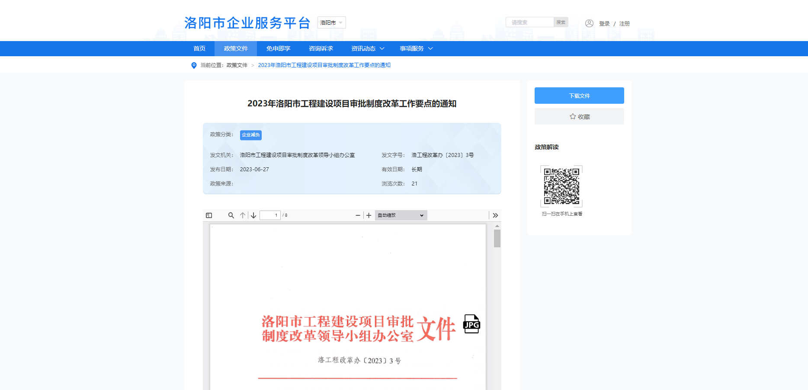Screen dimensions: 808x390
Task: Open the 免申即享 nav tab
Action: tap(278, 48)
